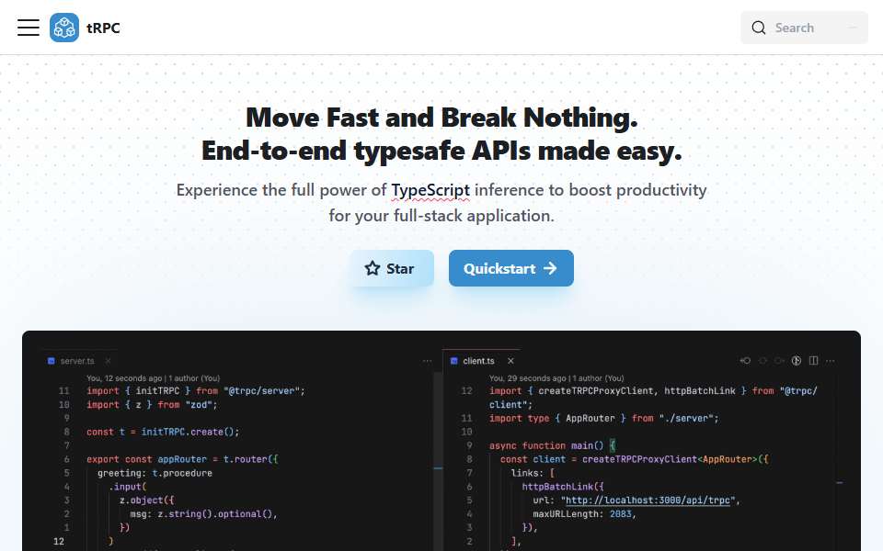
Task: Click the magnifying glass search icon
Action: pos(759,28)
